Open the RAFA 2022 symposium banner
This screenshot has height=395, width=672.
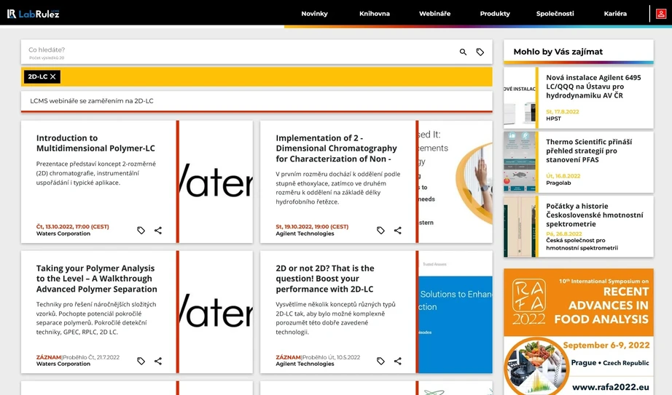point(579,332)
